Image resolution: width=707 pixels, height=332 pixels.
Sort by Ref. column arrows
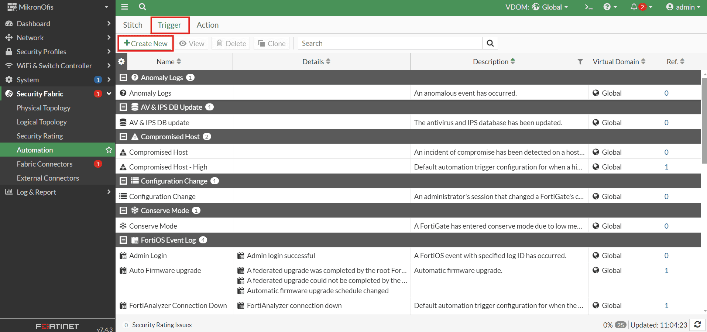682,61
